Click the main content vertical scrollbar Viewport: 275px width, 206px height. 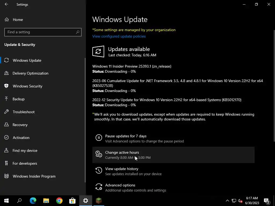[274, 86]
